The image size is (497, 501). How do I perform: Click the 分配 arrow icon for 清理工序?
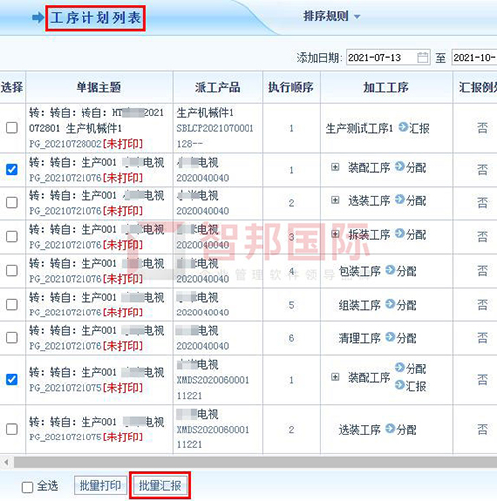point(390,337)
